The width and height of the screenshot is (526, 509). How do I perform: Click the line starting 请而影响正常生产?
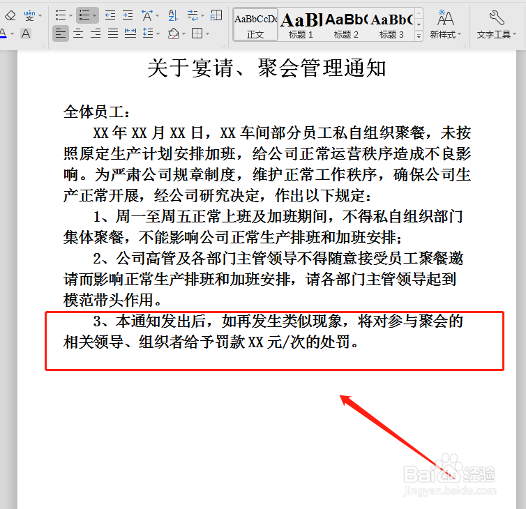[x=260, y=280]
